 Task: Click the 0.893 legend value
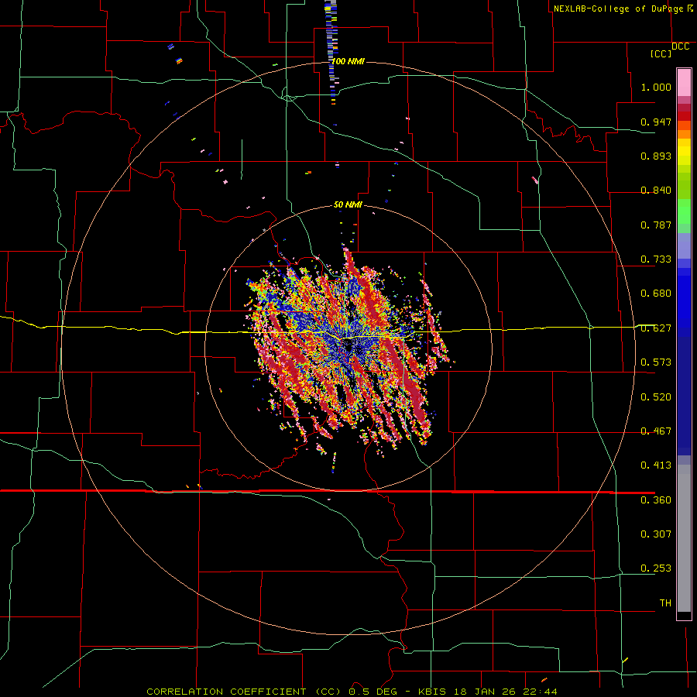[656, 156]
